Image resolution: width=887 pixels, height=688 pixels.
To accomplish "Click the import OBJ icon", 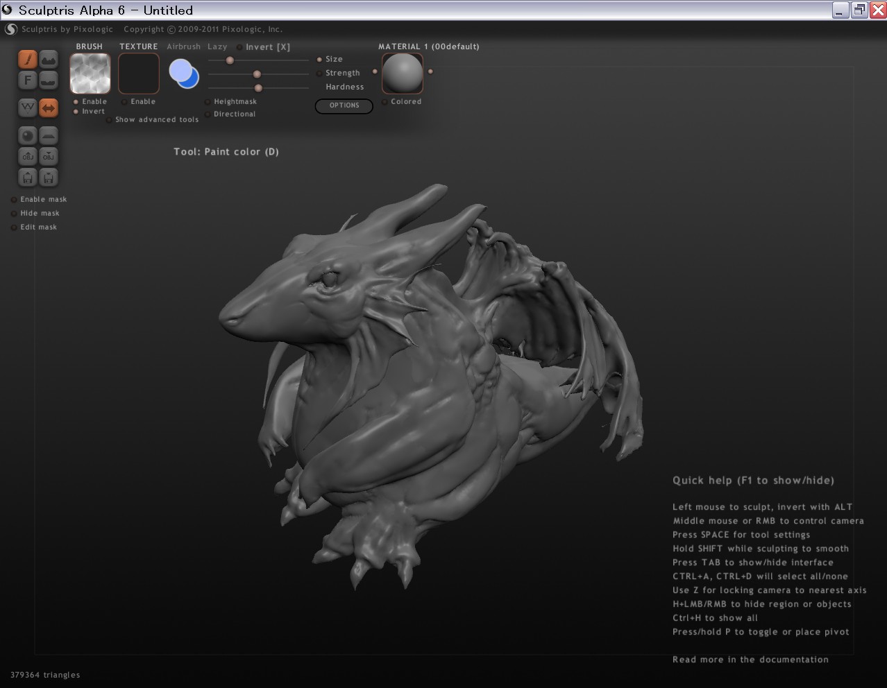I will 28,156.
